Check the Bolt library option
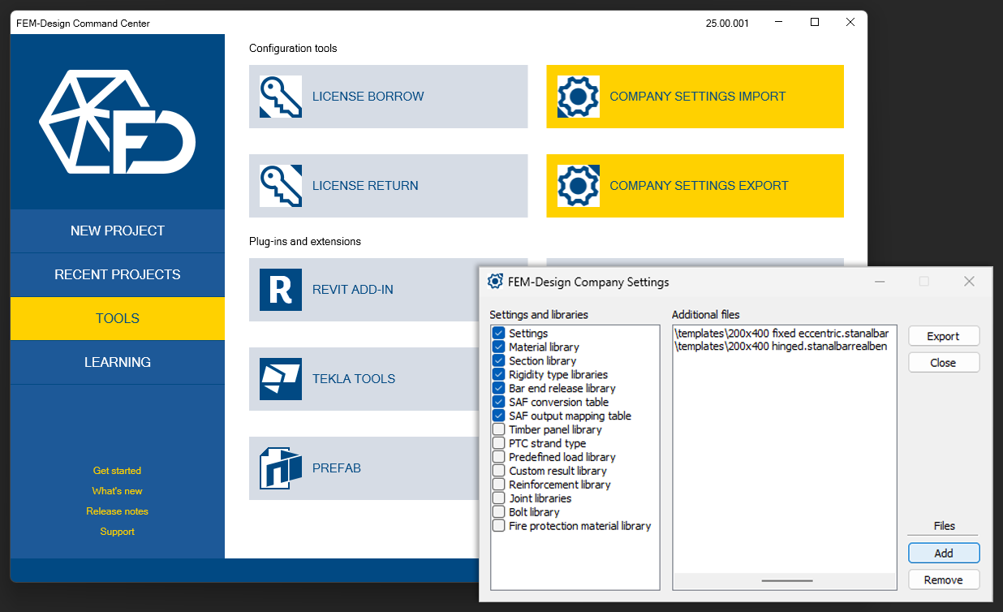This screenshot has height=612, width=1003. click(499, 512)
